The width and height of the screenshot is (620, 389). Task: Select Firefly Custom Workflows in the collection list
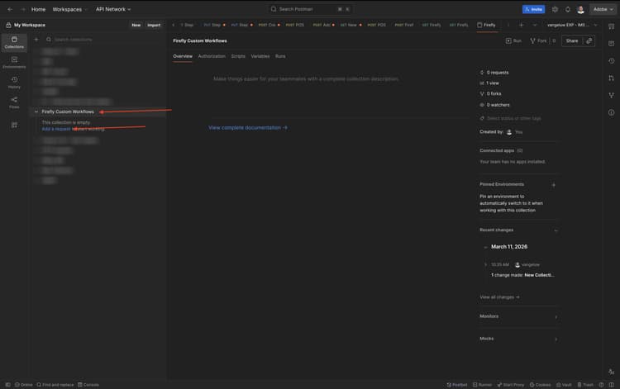point(68,111)
